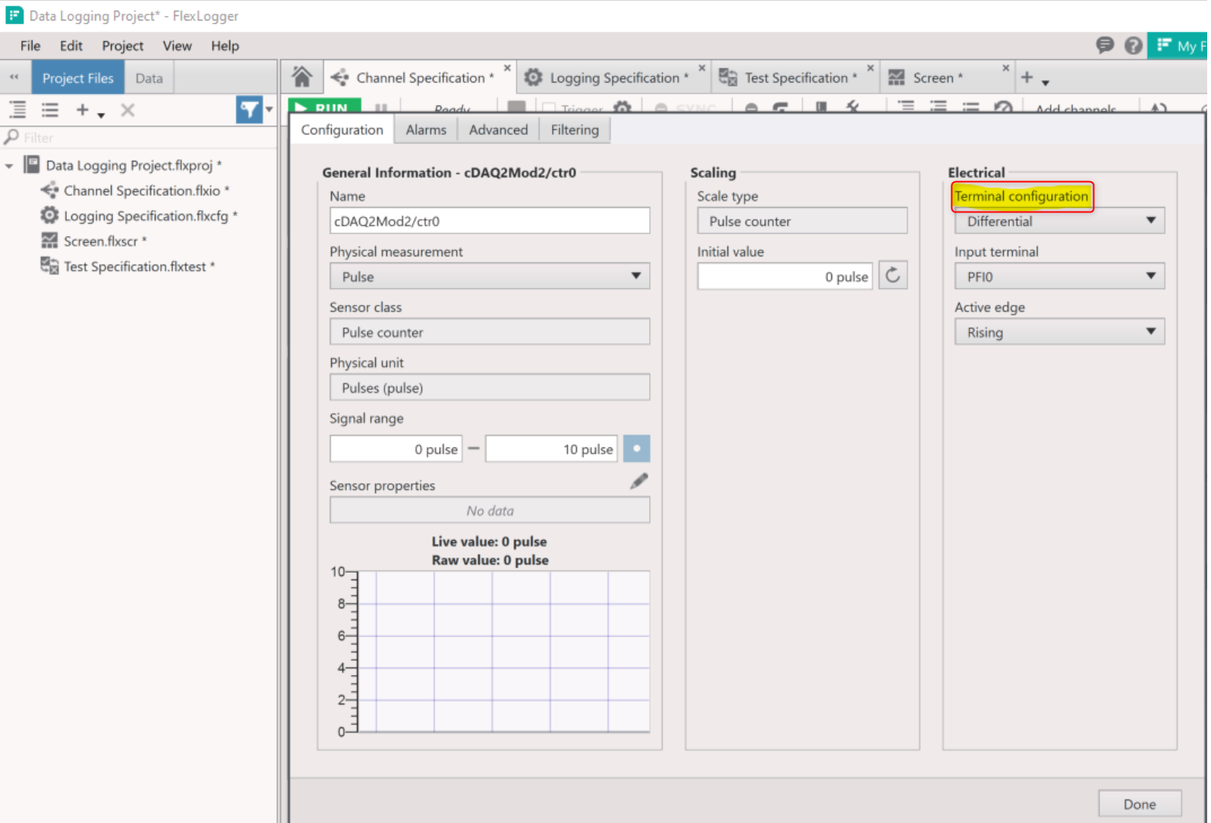Collapse the left project pane
This screenshot has height=823, width=1211.
pos(14,77)
